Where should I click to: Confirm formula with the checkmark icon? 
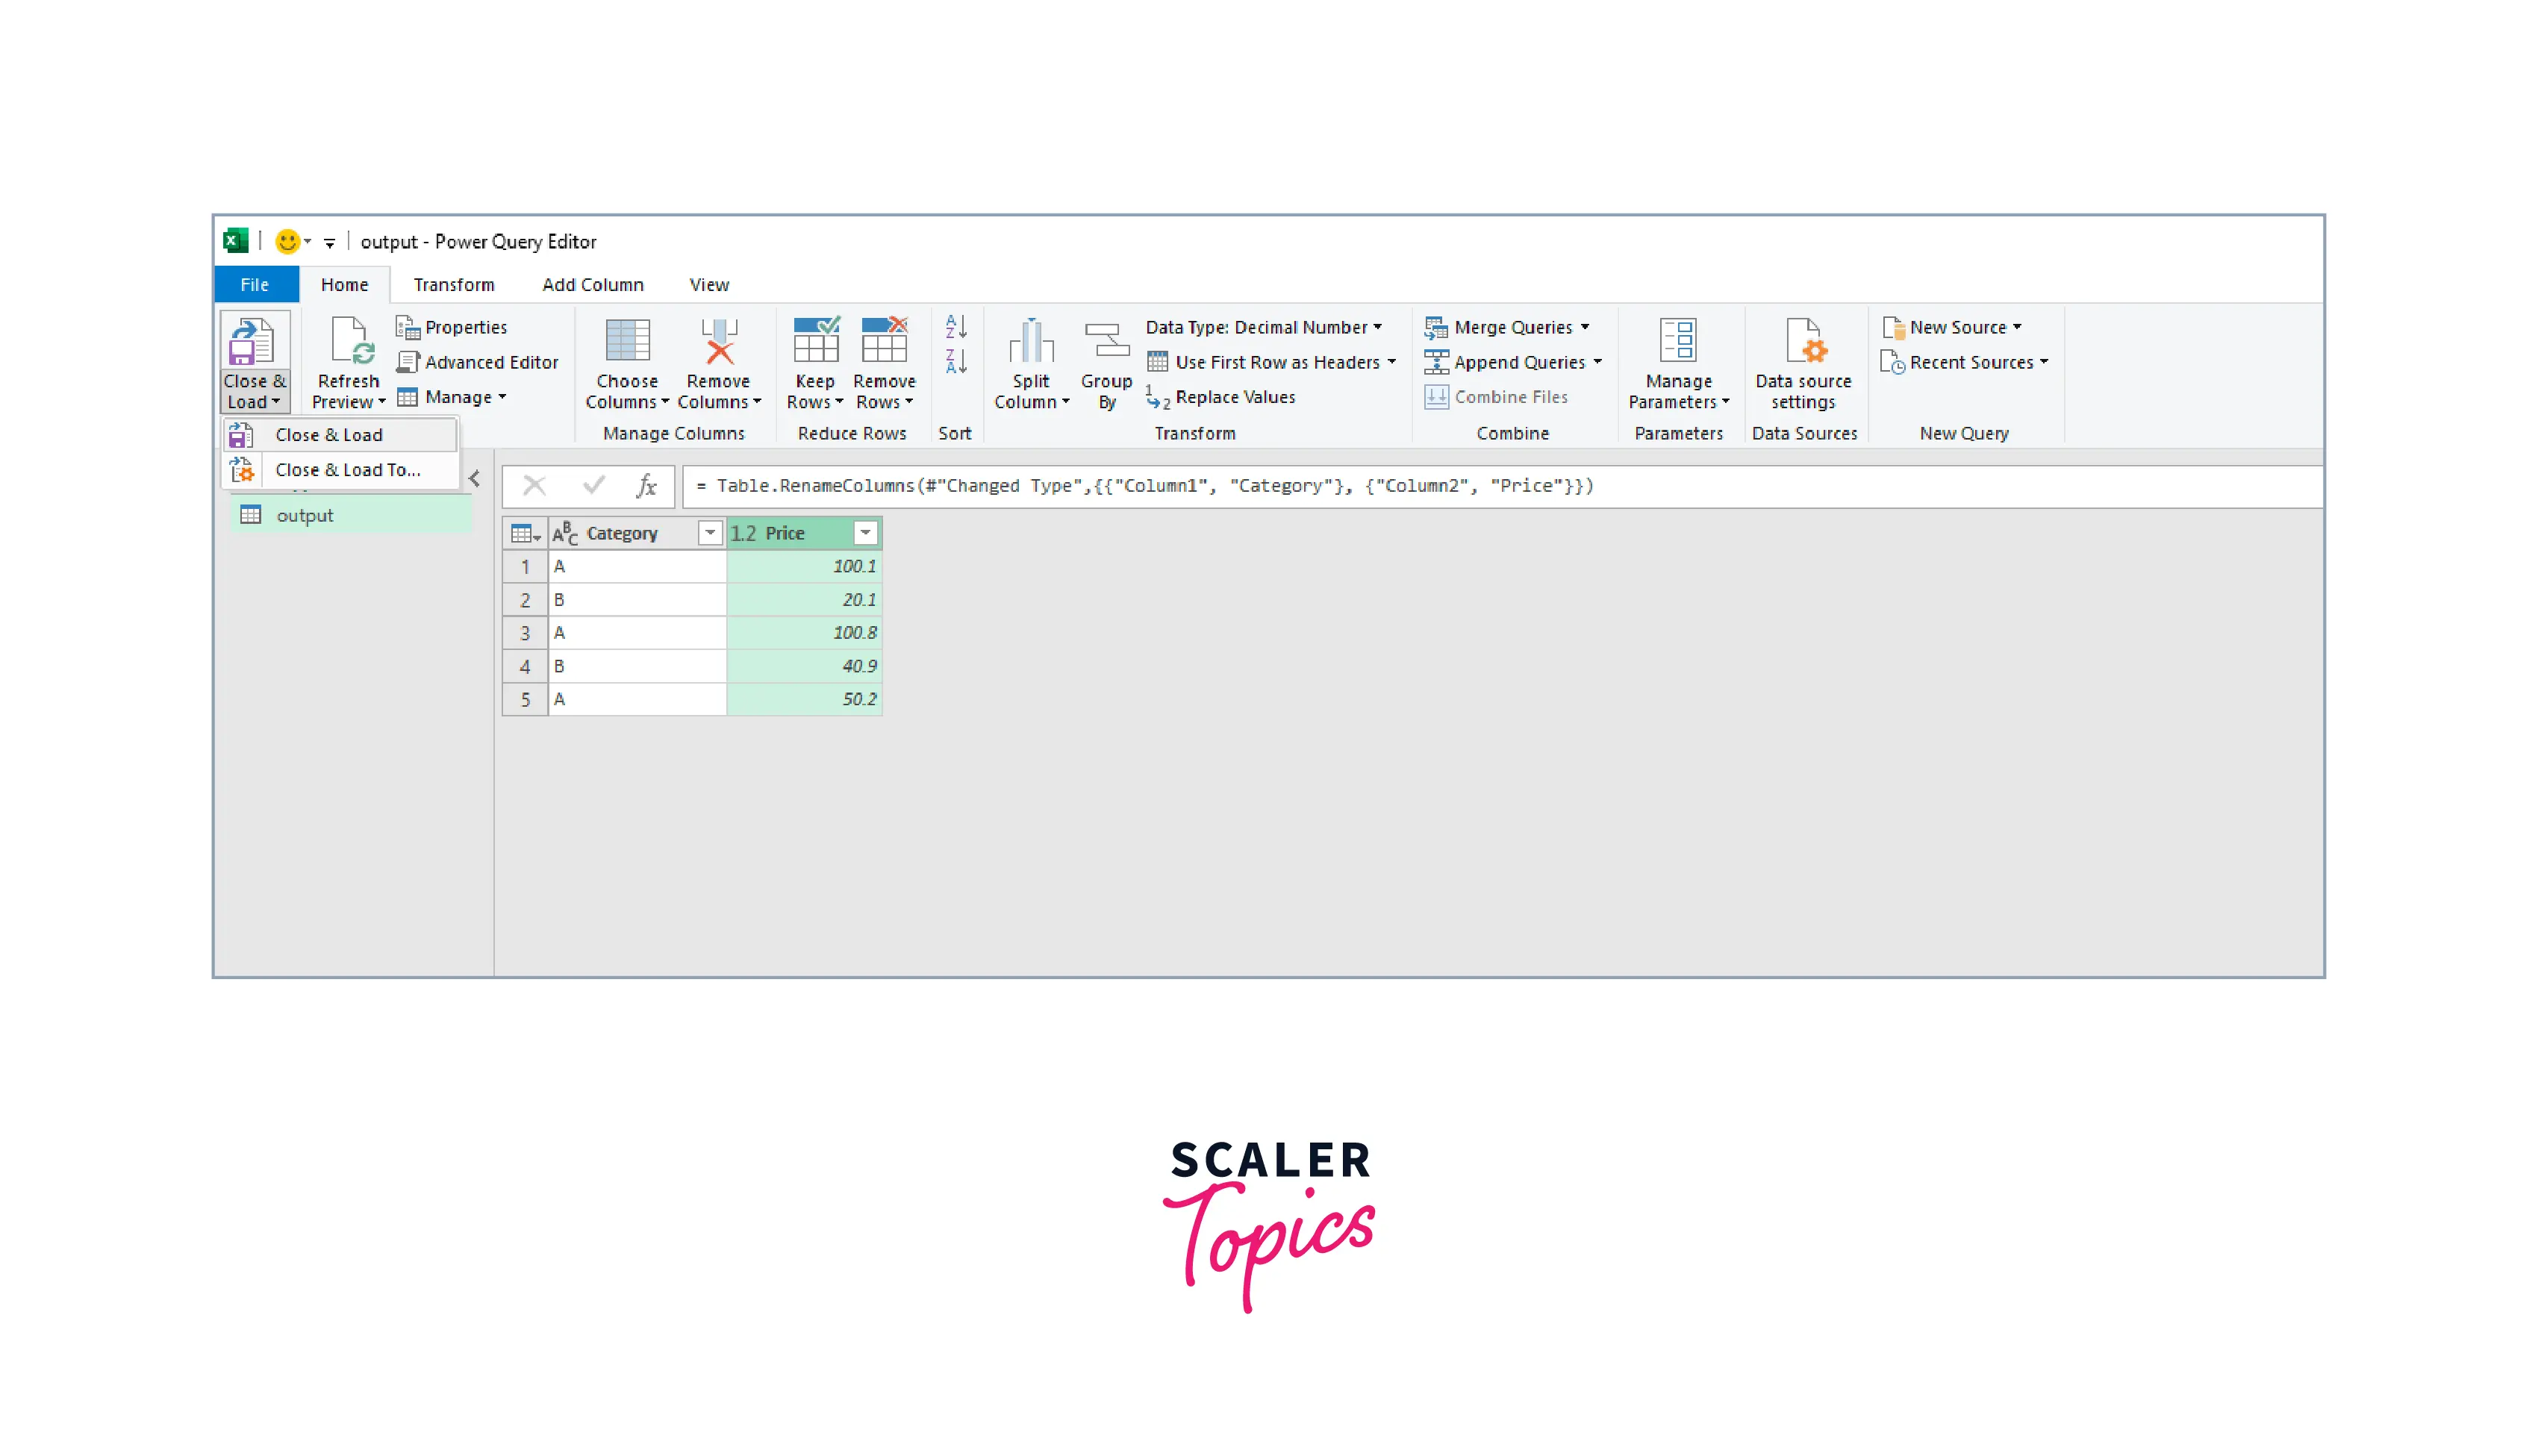(594, 486)
